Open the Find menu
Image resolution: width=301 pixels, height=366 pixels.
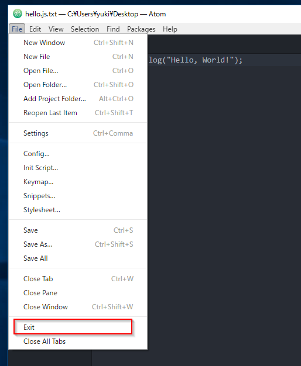(113, 29)
